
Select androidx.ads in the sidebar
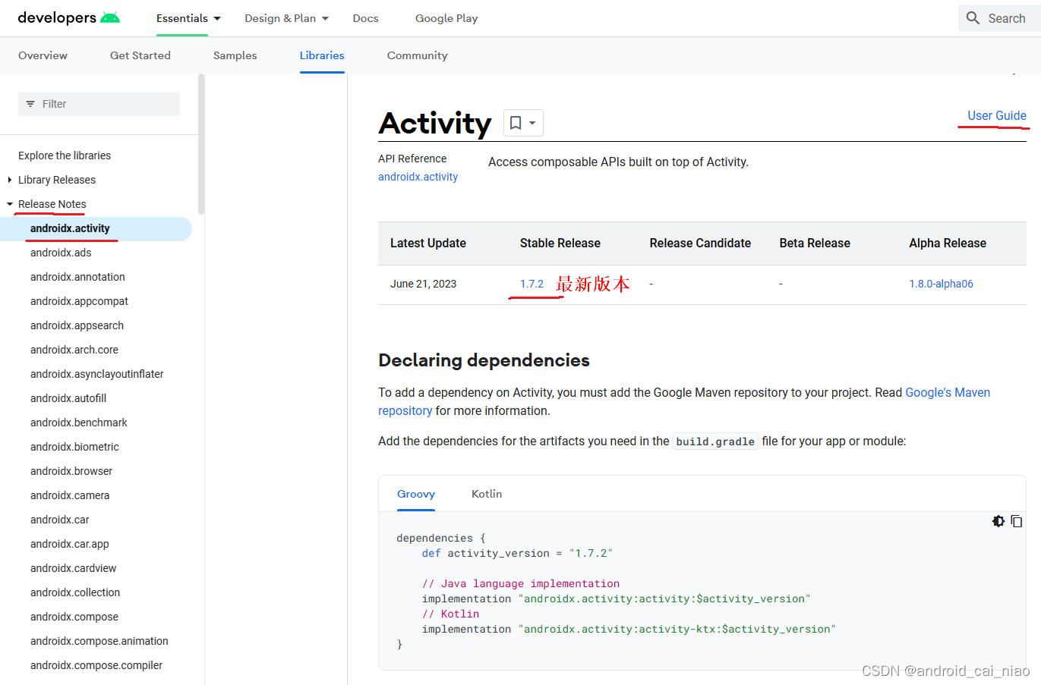61,253
